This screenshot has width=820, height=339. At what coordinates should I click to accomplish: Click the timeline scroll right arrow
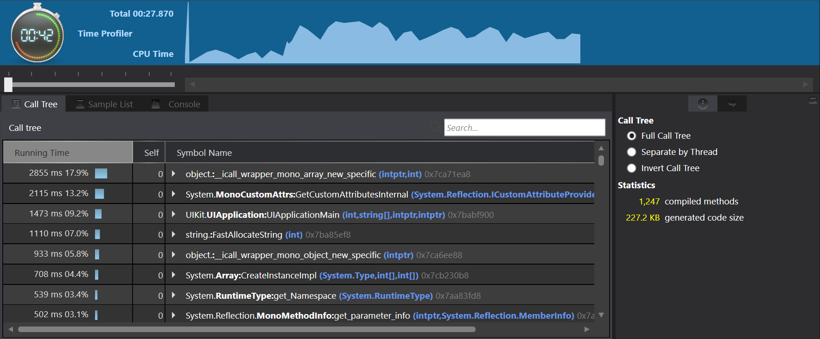(806, 84)
